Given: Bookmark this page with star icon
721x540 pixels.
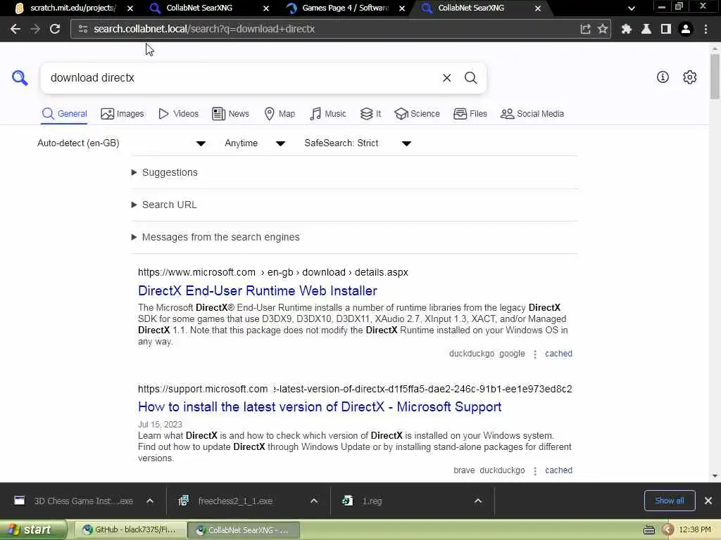Looking at the screenshot, I should [x=603, y=29].
